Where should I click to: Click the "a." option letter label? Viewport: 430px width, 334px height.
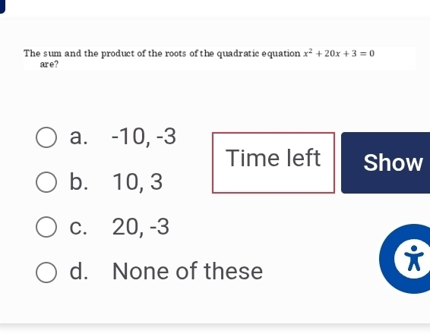[79, 137]
